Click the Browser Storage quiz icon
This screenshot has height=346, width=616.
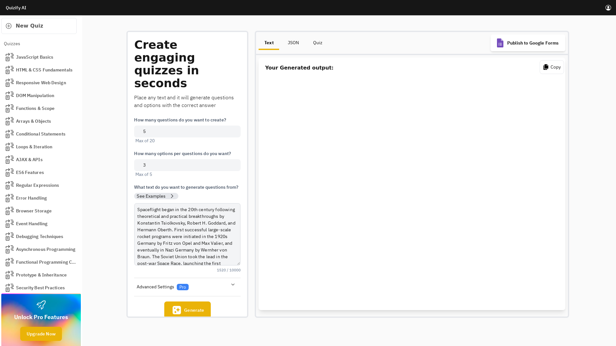coord(10,211)
